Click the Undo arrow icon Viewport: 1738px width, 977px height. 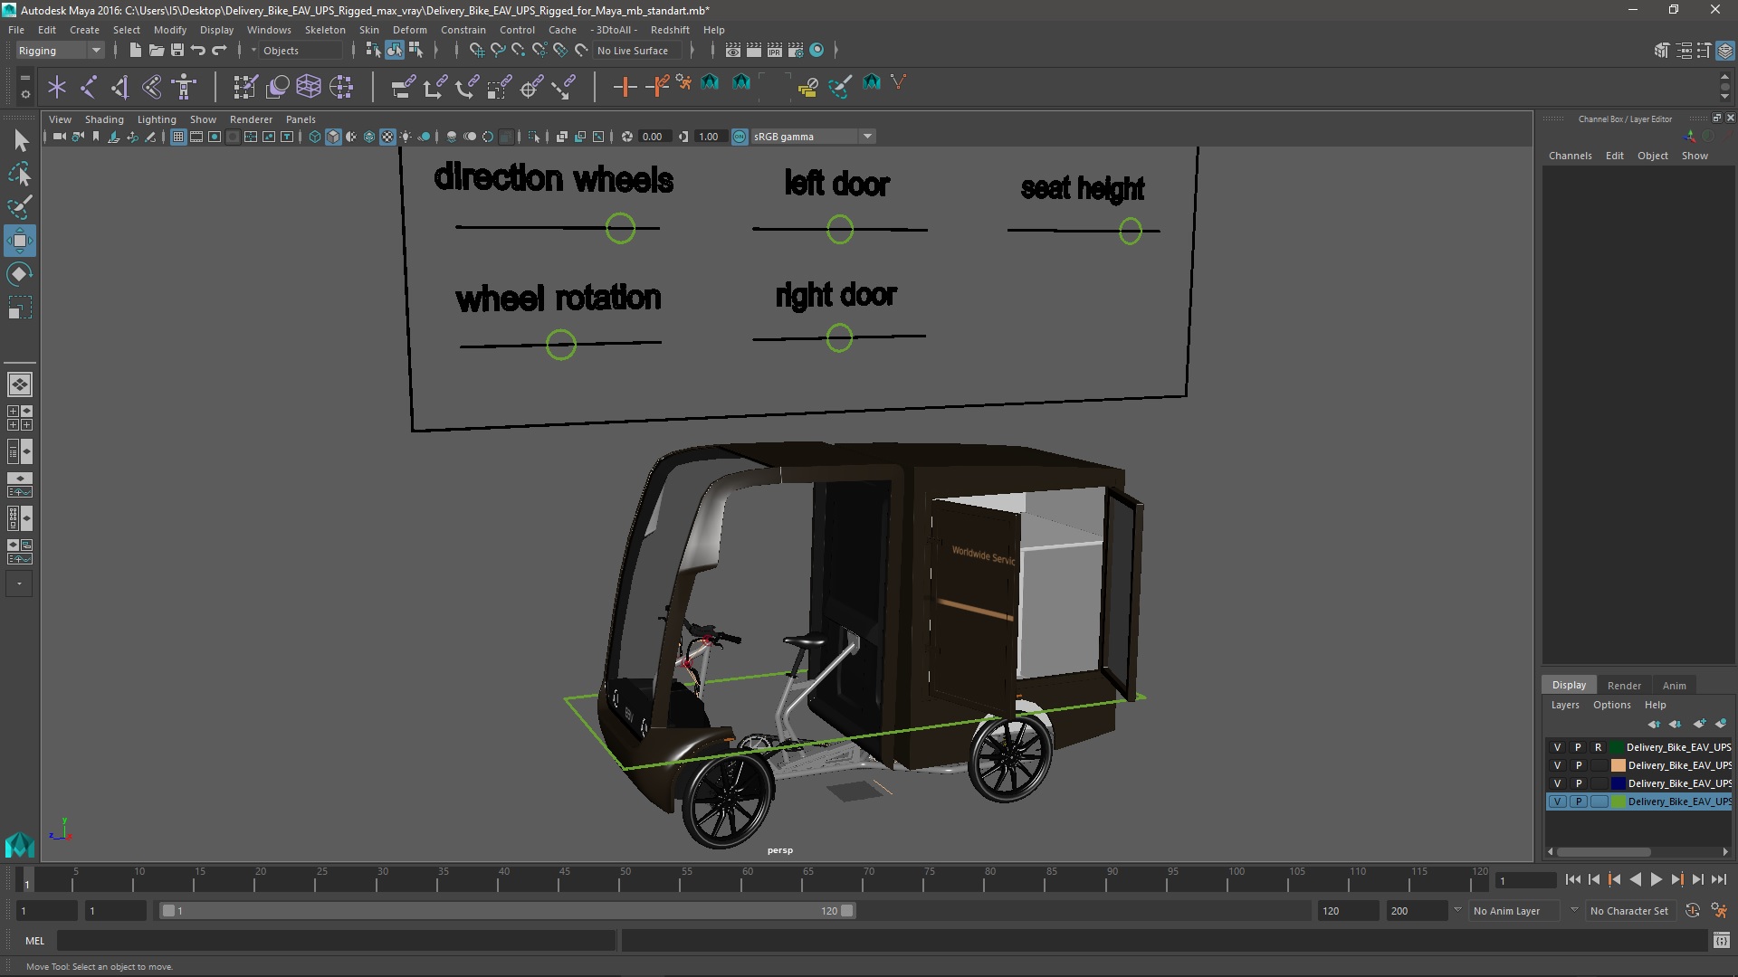tap(197, 50)
